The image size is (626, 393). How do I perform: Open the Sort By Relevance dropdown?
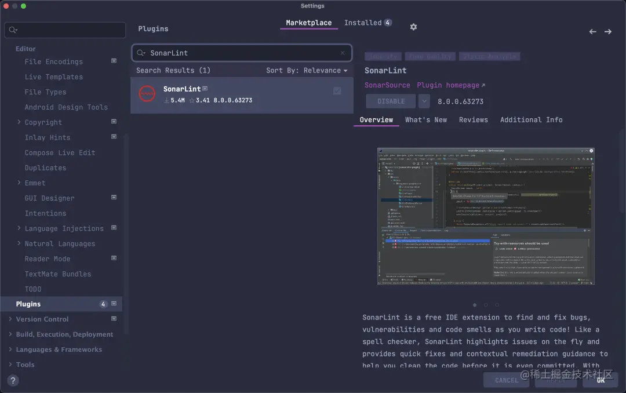click(307, 70)
